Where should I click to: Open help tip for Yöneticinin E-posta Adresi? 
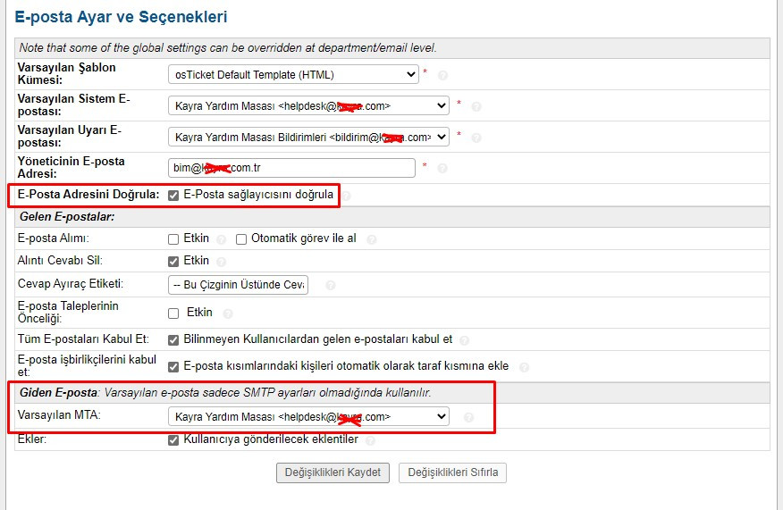[x=443, y=169]
